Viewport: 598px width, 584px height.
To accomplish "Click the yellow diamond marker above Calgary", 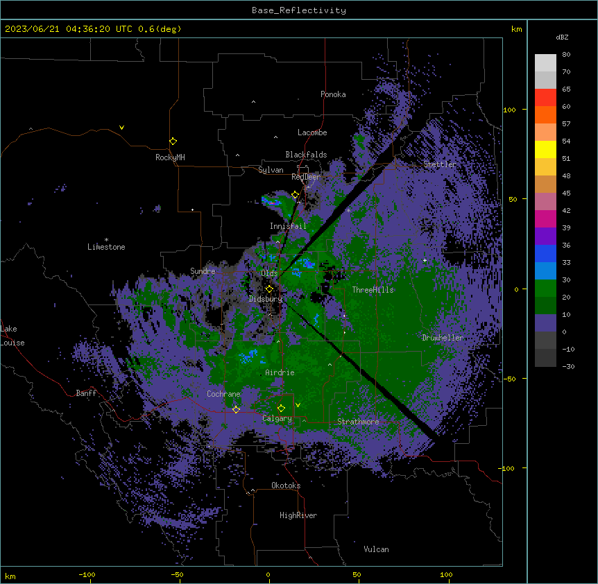I will click(281, 409).
